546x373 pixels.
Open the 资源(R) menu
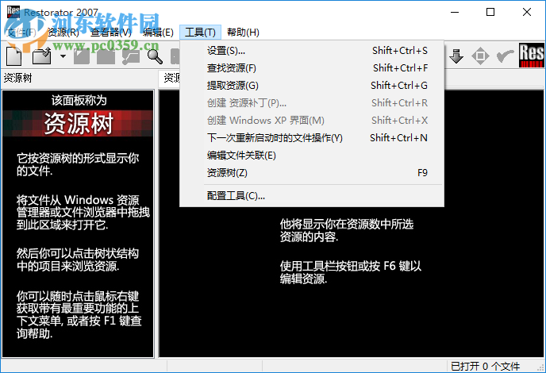63,33
